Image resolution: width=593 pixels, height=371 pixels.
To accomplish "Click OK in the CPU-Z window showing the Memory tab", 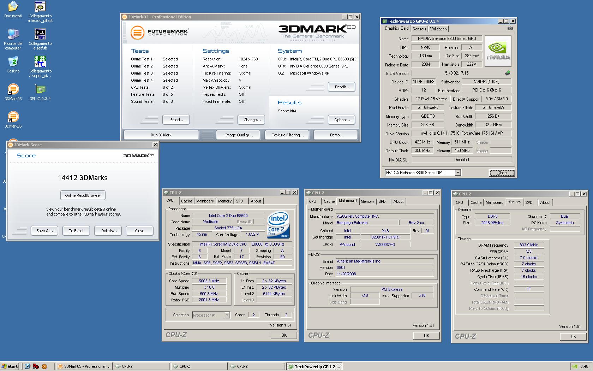I will point(573,337).
